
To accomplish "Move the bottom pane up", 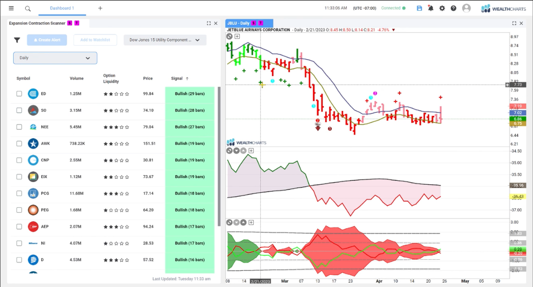I will [x=244, y=222].
